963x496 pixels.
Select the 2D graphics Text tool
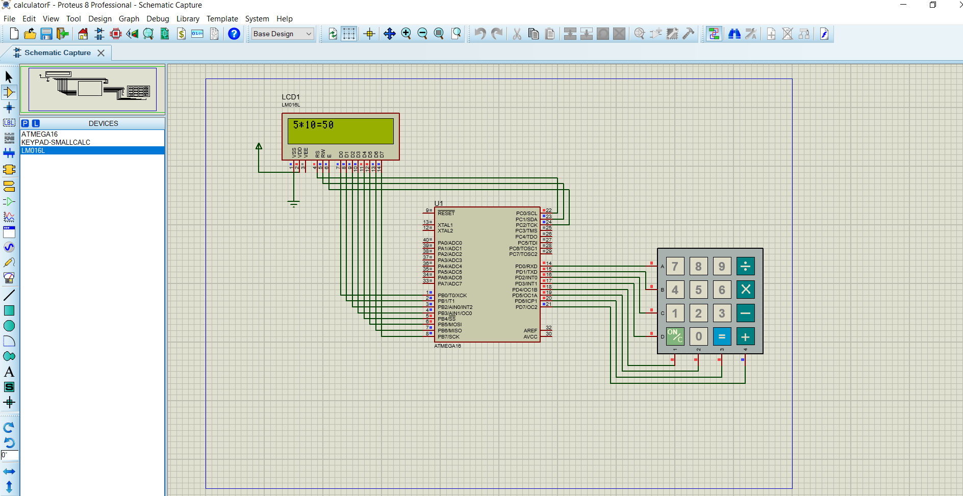pyautogui.click(x=9, y=372)
